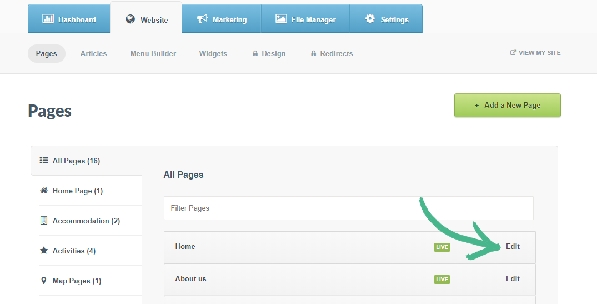Image resolution: width=597 pixels, height=304 pixels.
Task: Focus the Filter Pages search field
Action: coord(348,208)
